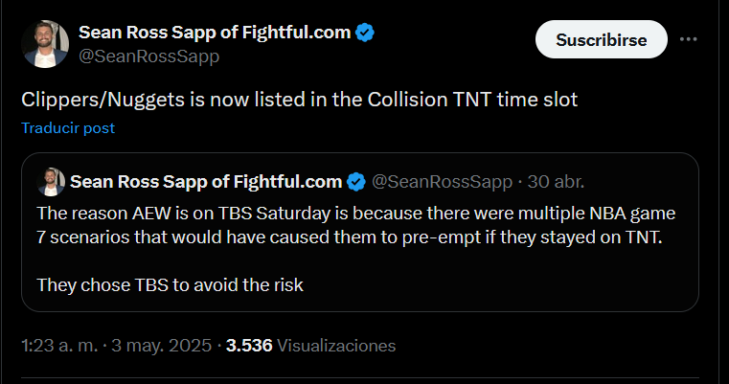This screenshot has height=384, width=729.
Task: Click the line They chose TBS to avoid the risk
Action: point(170,284)
